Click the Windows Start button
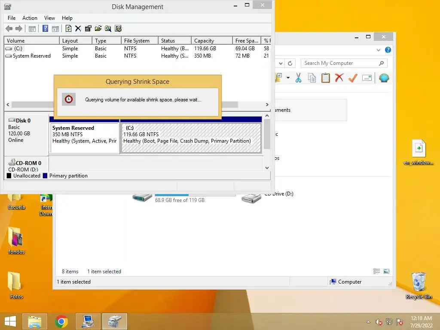 coord(10,321)
